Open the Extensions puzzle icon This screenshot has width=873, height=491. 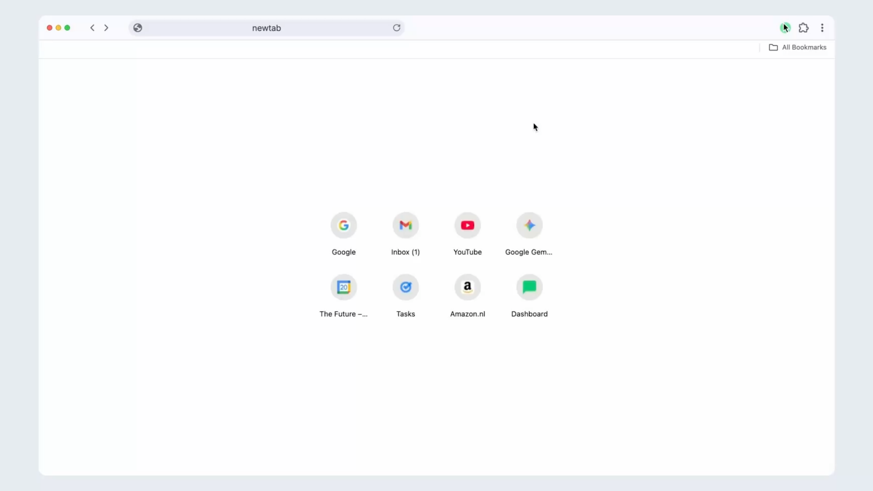click(x=803, y=28)
